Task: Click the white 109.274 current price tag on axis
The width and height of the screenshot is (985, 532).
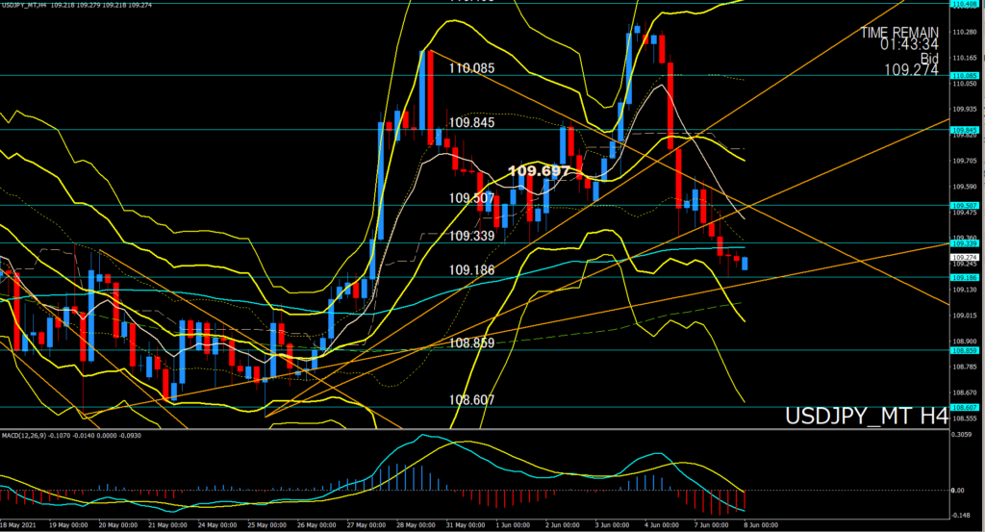Action: (x=964, y=258)
